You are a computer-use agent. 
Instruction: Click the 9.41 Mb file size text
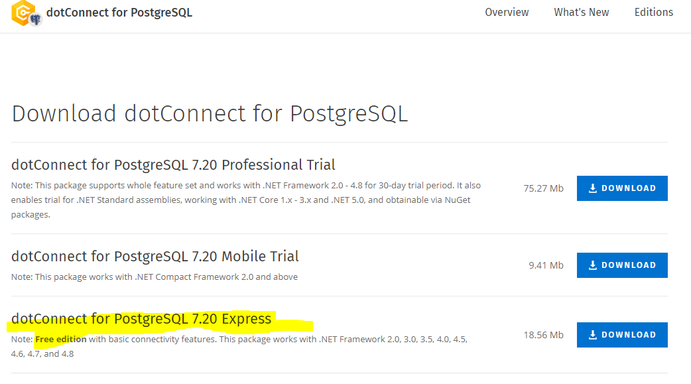pyautogui.click(x=546, y=265)
